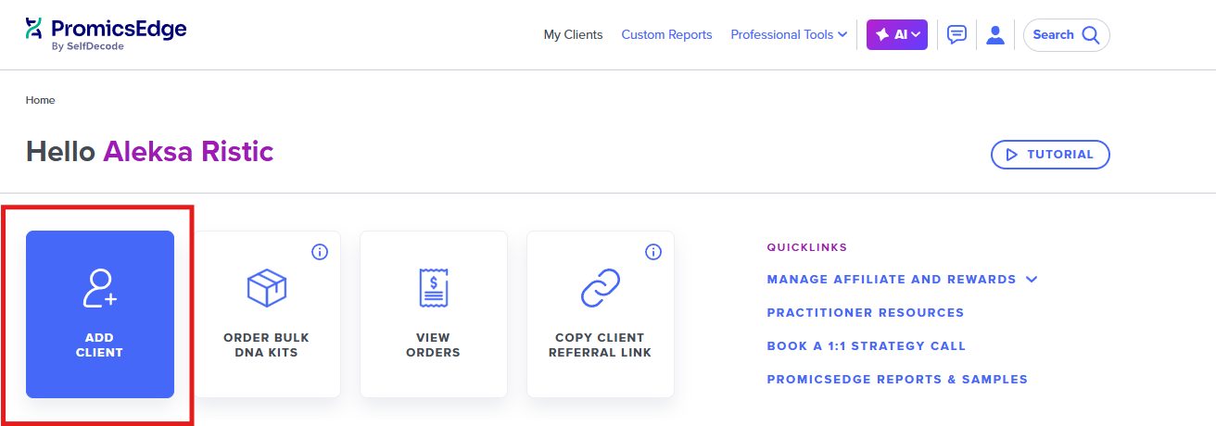Show info for Copy Client Referral Link

653,252
